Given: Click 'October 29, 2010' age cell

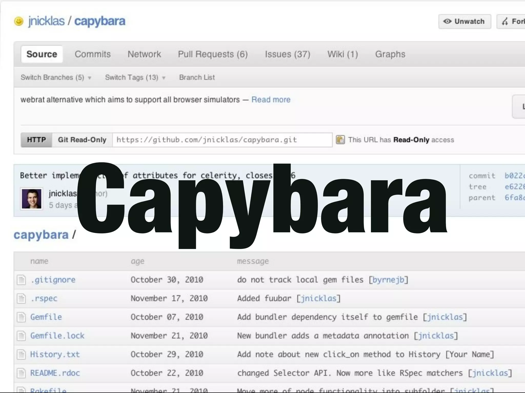Looking at the screenshot, I should [x=167, y=354].
